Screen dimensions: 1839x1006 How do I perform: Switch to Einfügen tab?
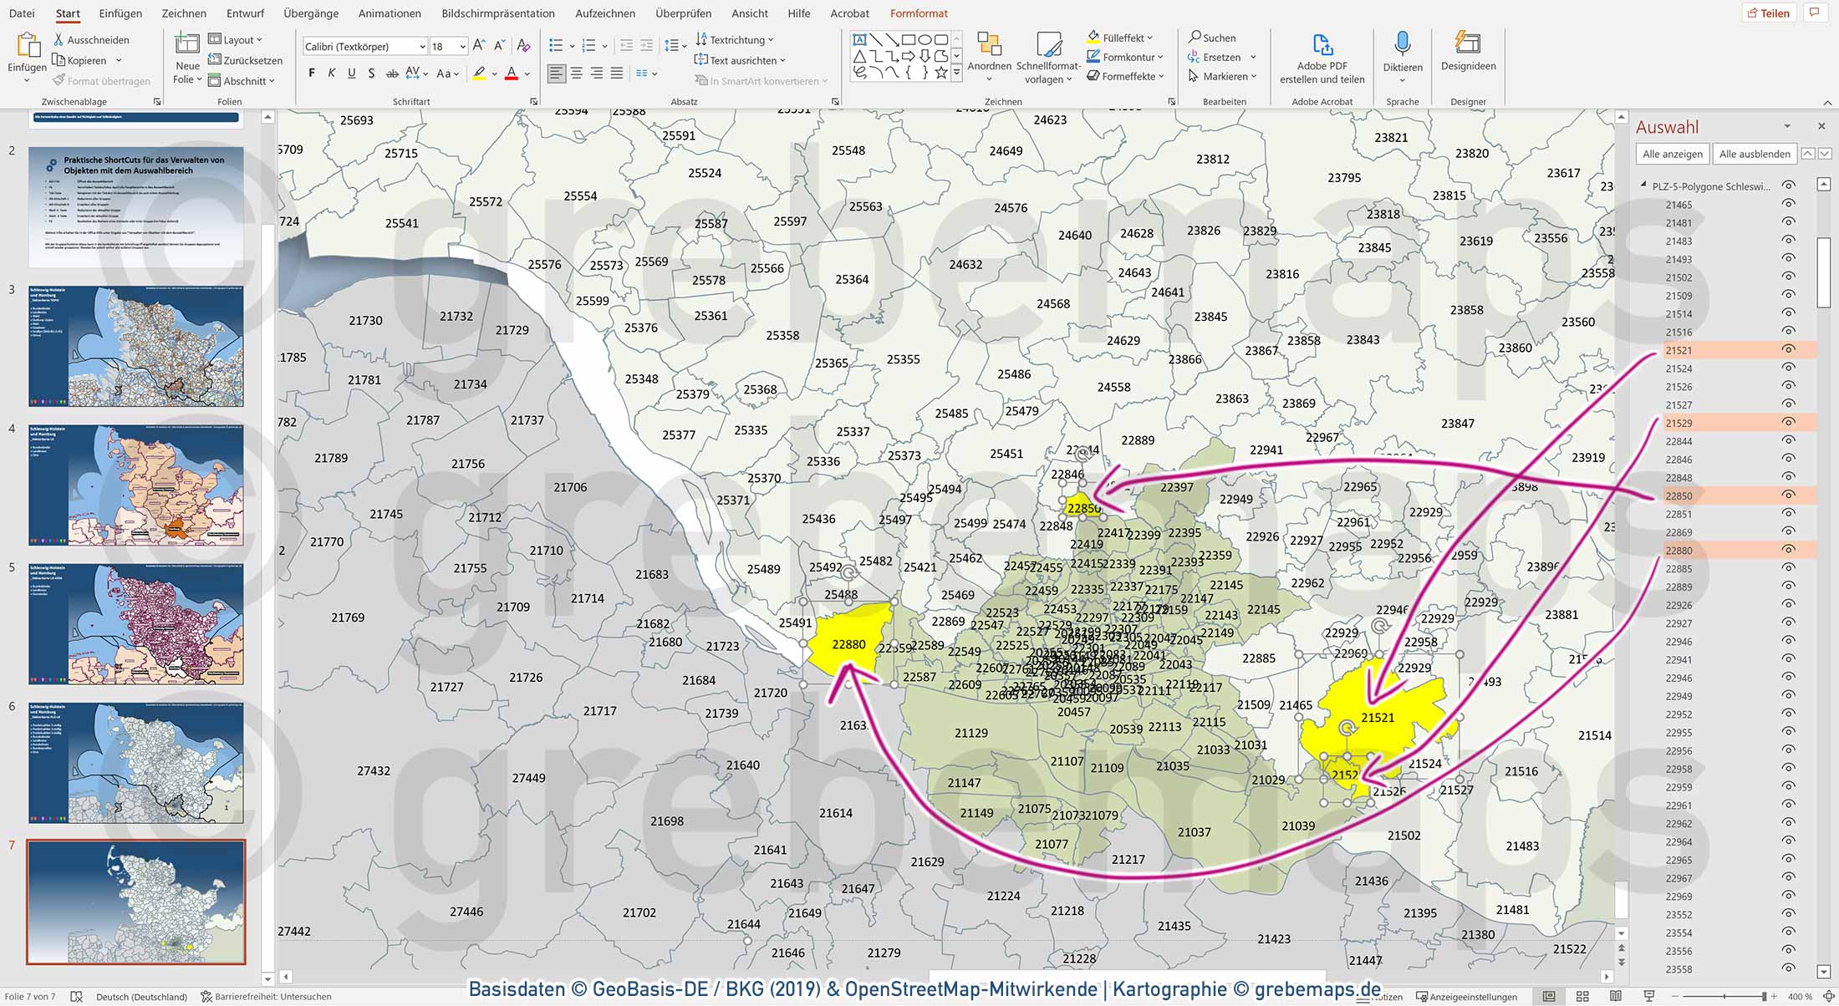tap(120, 13)
